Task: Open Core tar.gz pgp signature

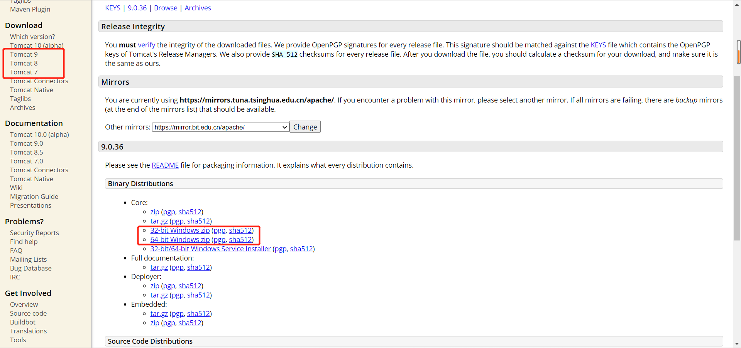Action: pos(178,221)
